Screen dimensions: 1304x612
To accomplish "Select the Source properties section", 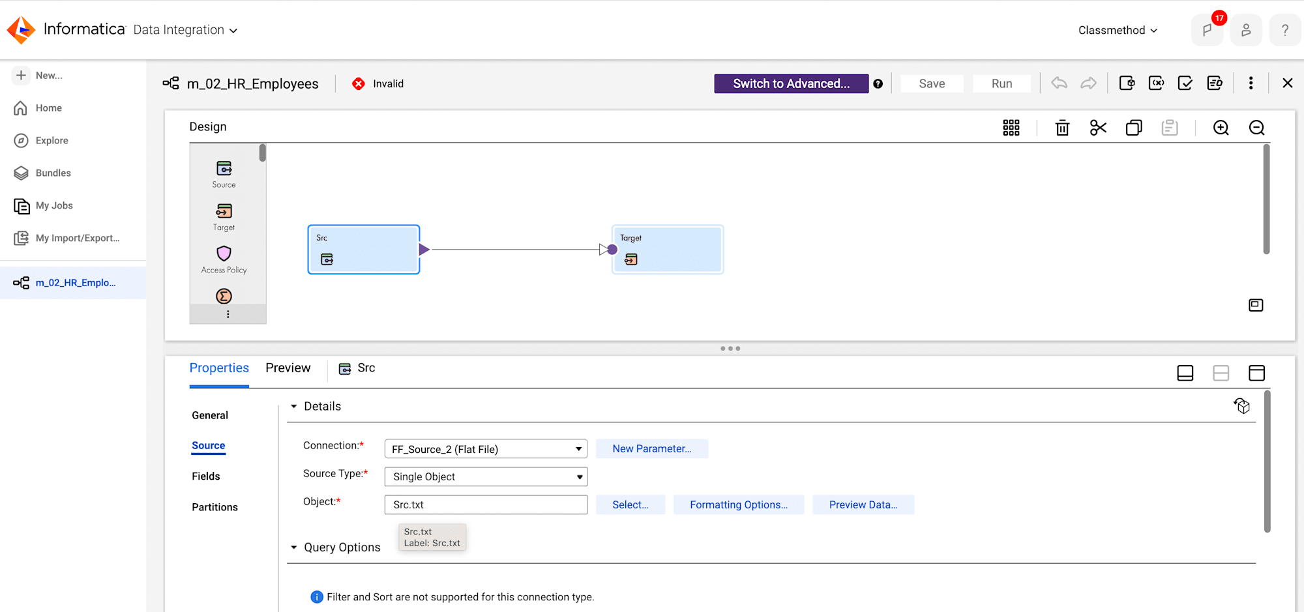I will coord(209,446).
